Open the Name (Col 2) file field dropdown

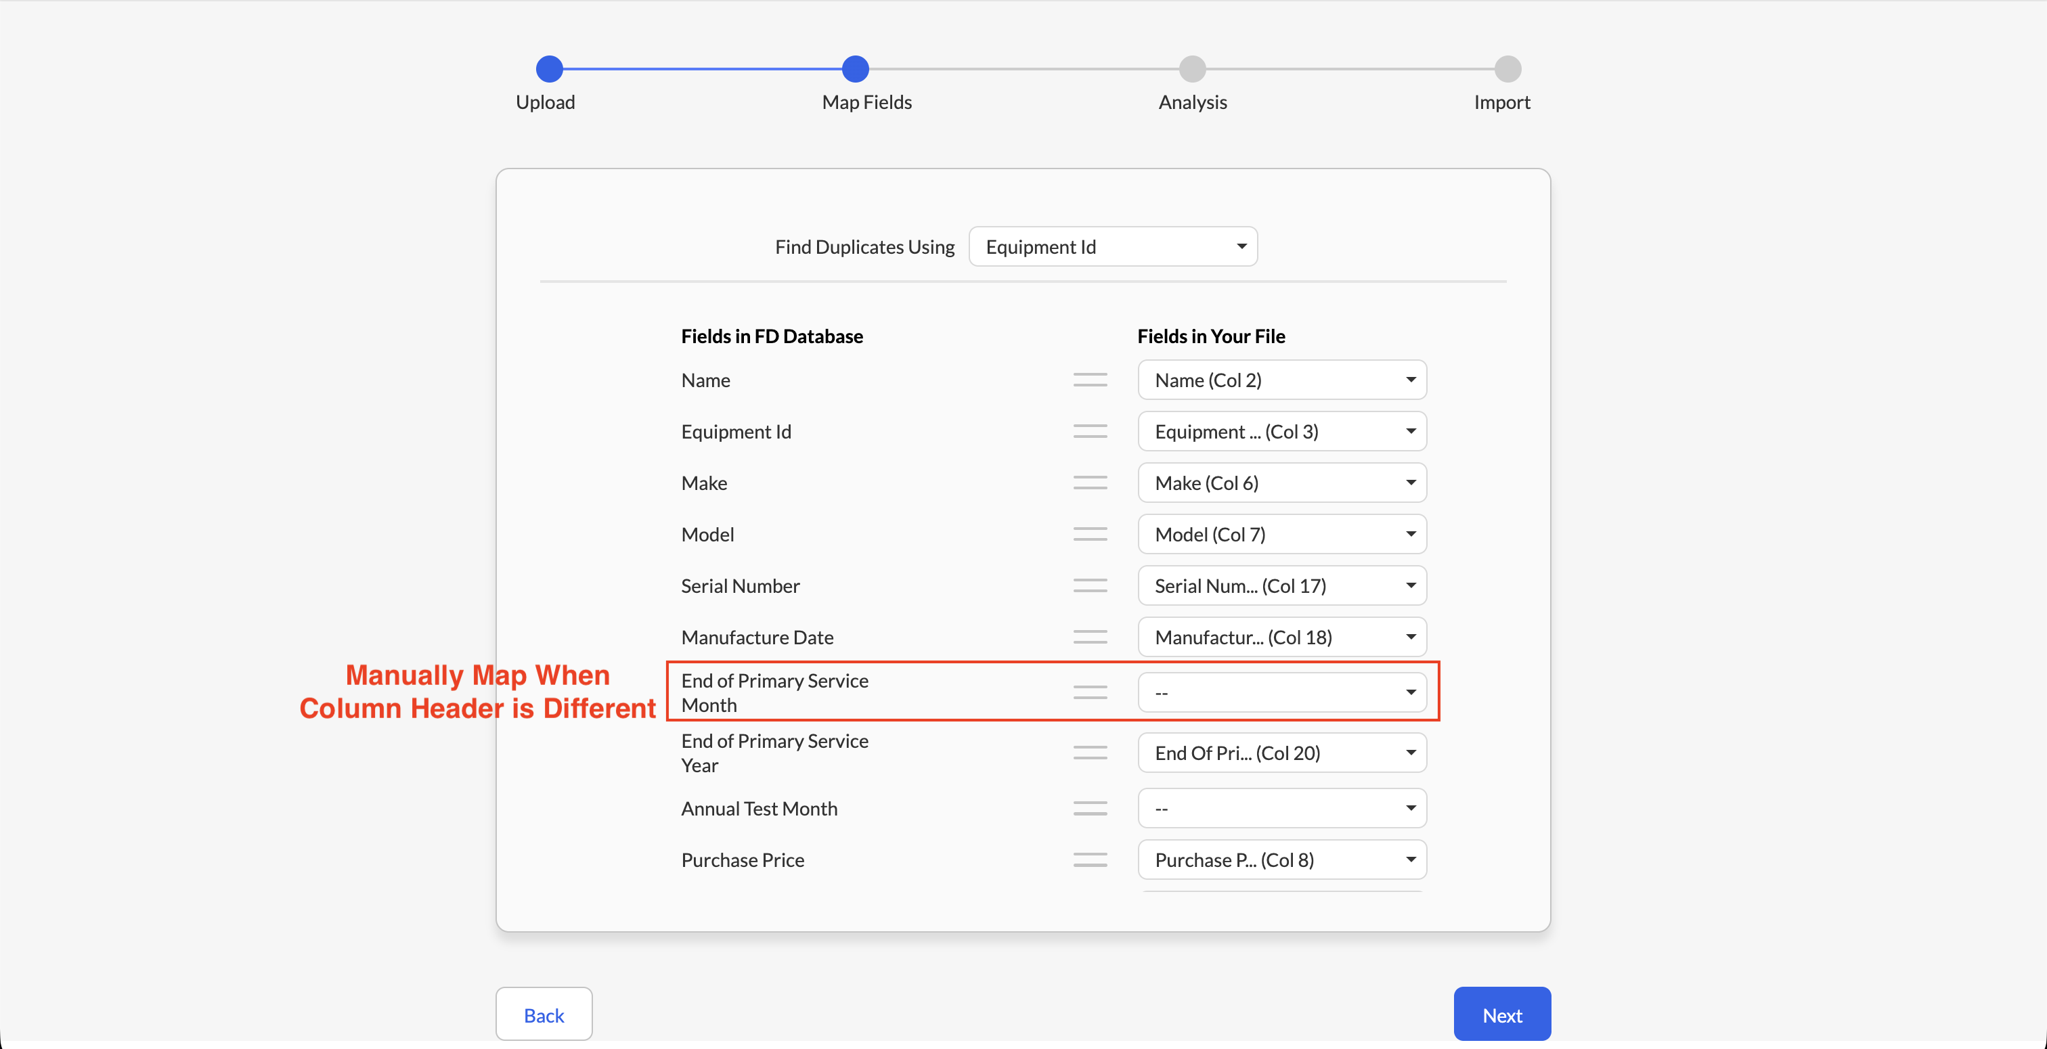pos(1282,380)
